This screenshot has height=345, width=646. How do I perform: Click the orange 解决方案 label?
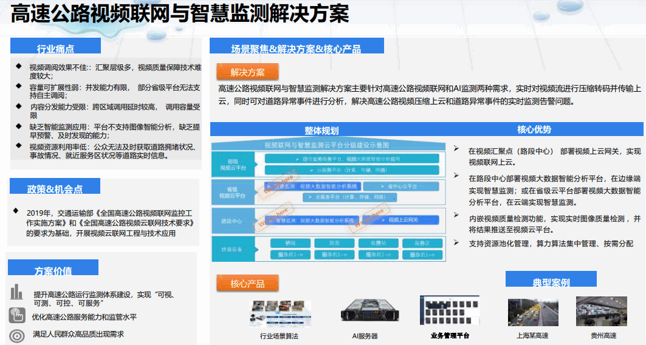pyautogui.click(x=247, y=72)
